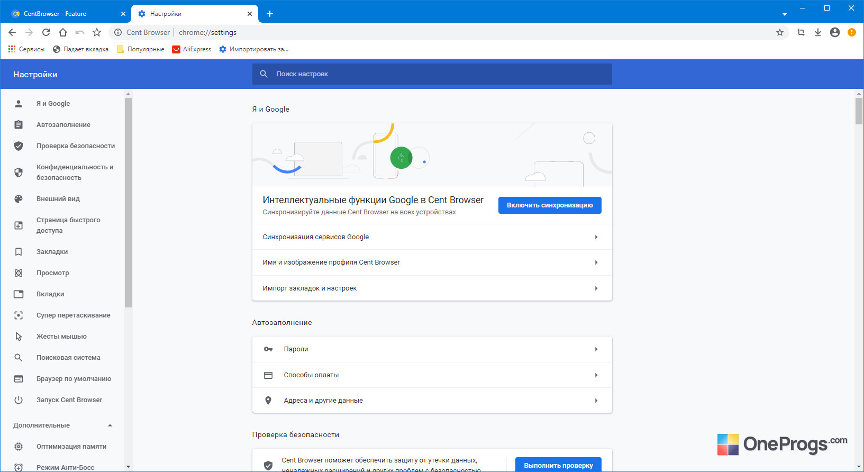Open Способы оплаты row arrow
This screenshot has width=864, height=472.
pos(596,375)
